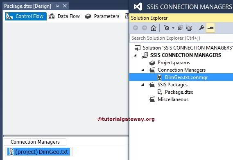Select the SSIS CONNECTION MANAGERS project
Screen dimensions: 233x160
185,55
